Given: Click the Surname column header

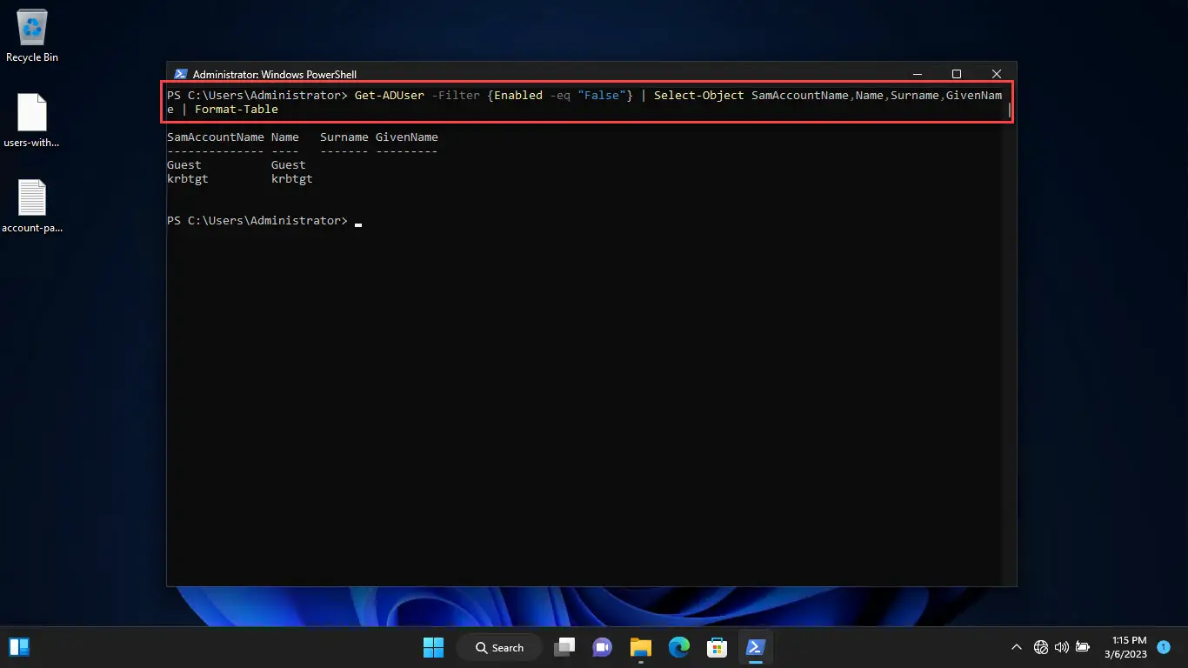Looking at the screenshot, I should tap(344, 137).
